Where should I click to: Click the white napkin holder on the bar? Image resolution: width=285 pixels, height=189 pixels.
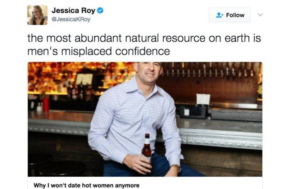[203, 99]
